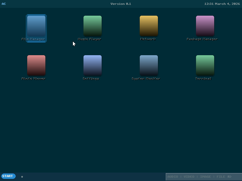Launch the Photo Viewer icon

click(x=36, y=65)
